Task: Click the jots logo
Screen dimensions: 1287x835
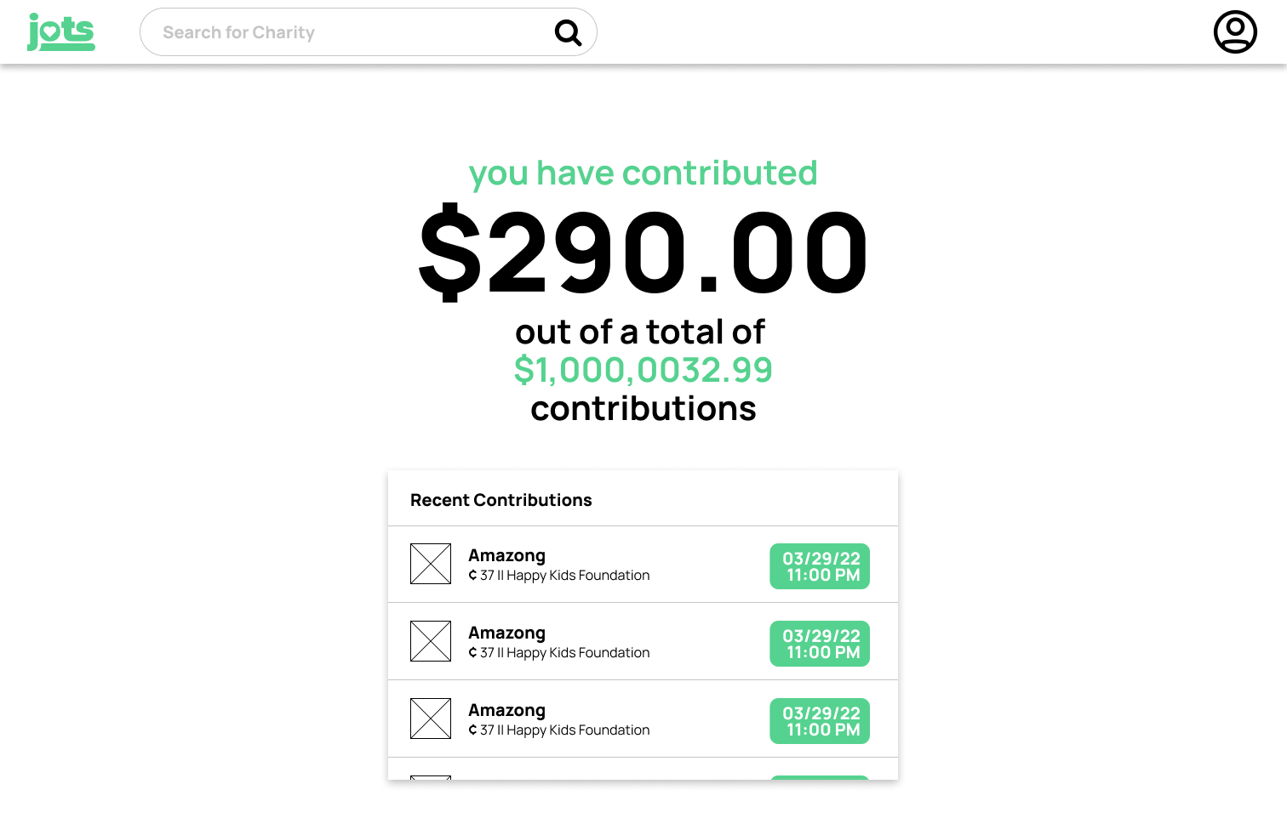Action: click(x=61, y=32)
